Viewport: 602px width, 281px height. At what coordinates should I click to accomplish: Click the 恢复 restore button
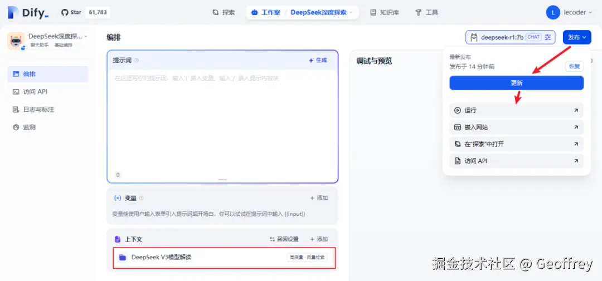pos(574,66)
